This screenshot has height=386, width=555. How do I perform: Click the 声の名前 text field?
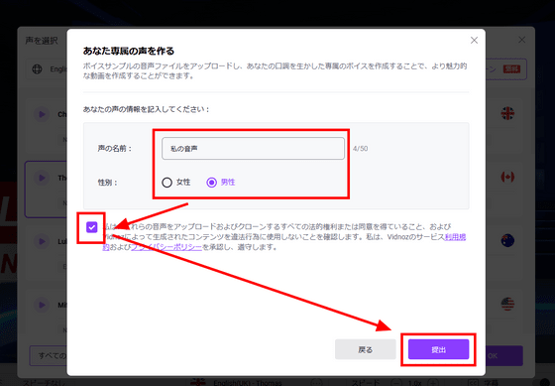tap(253, 149)
